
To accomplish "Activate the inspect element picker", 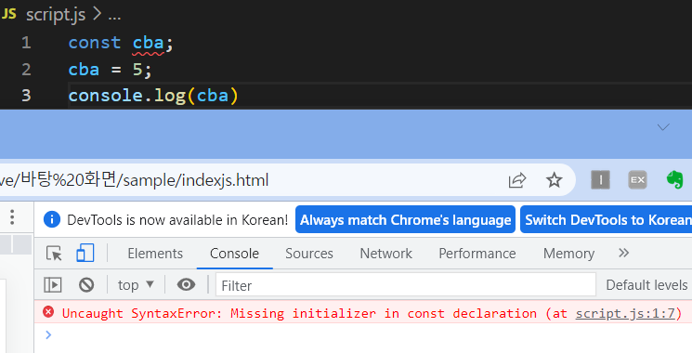I will click(54, 254).
